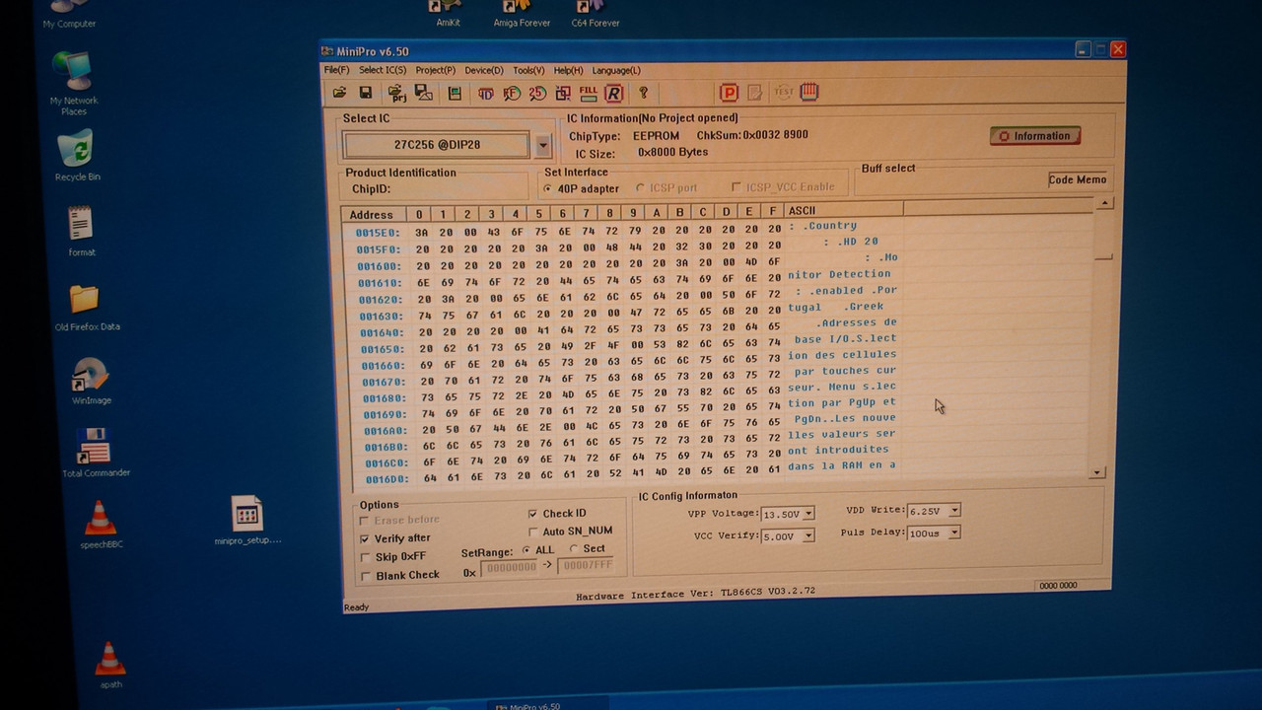Click the 27C256 @DIP28 chip button
The height and width of the screenshot is (710, 1262).
pyautogui.click(x=437, y=145)
